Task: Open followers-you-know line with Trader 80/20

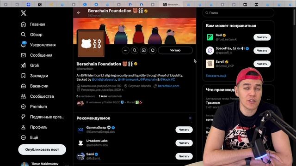Action: pyautogui.click(x=114, y=102)
